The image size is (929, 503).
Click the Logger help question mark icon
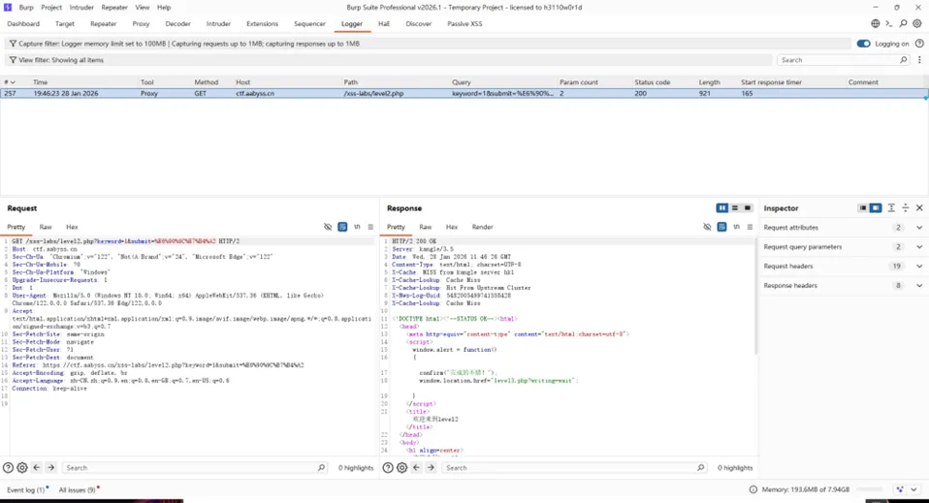tap(919, 44)
